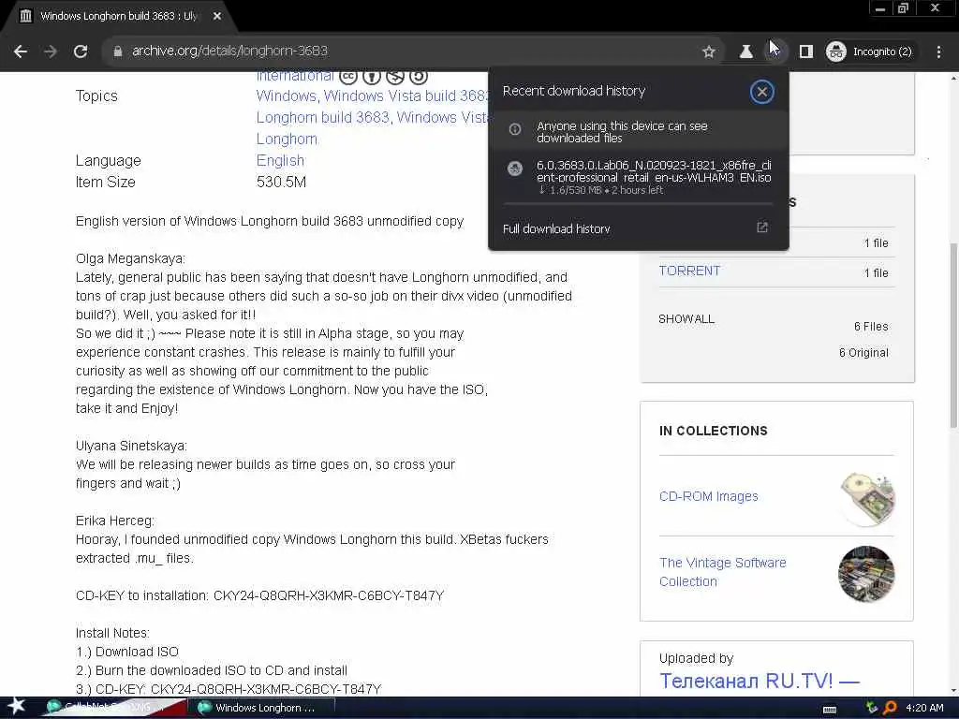Open the Windows topic link
959x719 pixels.
(286, 96)
